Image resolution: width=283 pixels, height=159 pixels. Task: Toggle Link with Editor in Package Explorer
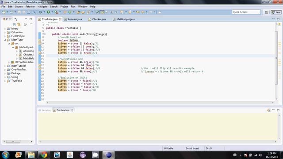19,24
